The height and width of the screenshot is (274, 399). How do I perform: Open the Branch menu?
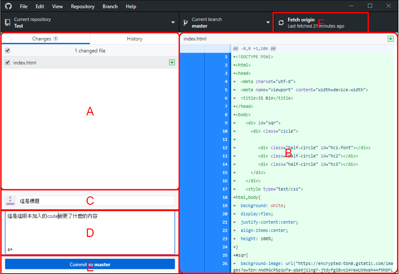[x=110, y=6]
